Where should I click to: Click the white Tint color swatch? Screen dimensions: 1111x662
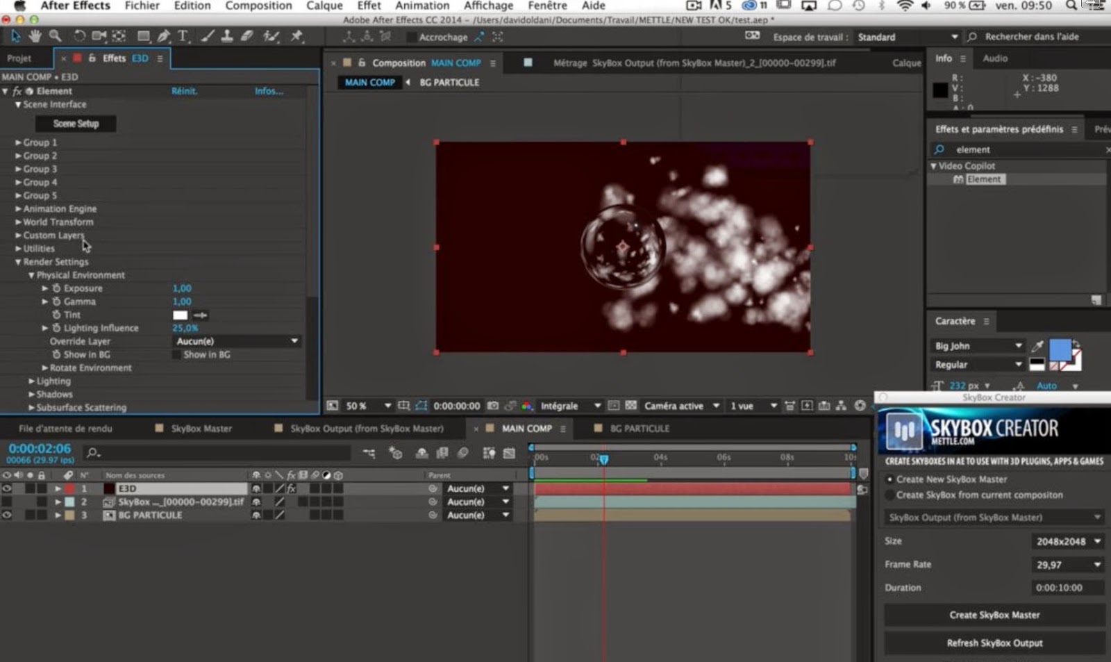coord(180,315)
